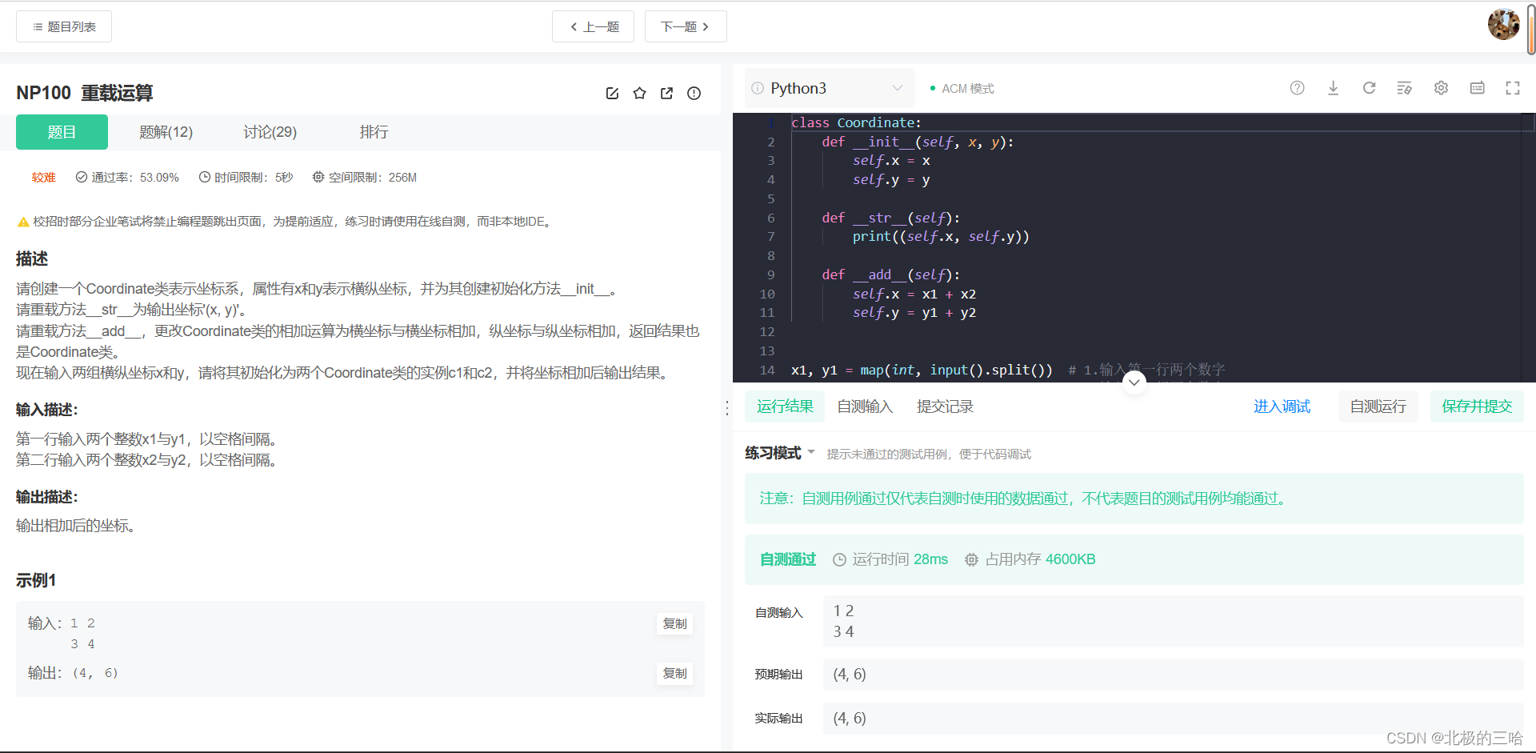Open the 题目列表 problem list
The height and width of the screenshot is (753, 1536).
[64, 26]
